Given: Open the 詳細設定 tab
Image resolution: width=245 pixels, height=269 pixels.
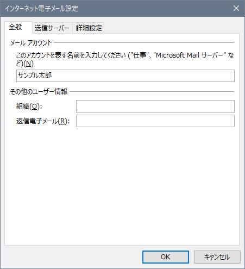Looking at the screenshot, I should tap(89, 28).
